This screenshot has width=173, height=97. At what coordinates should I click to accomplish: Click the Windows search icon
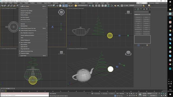click(170, 5)
